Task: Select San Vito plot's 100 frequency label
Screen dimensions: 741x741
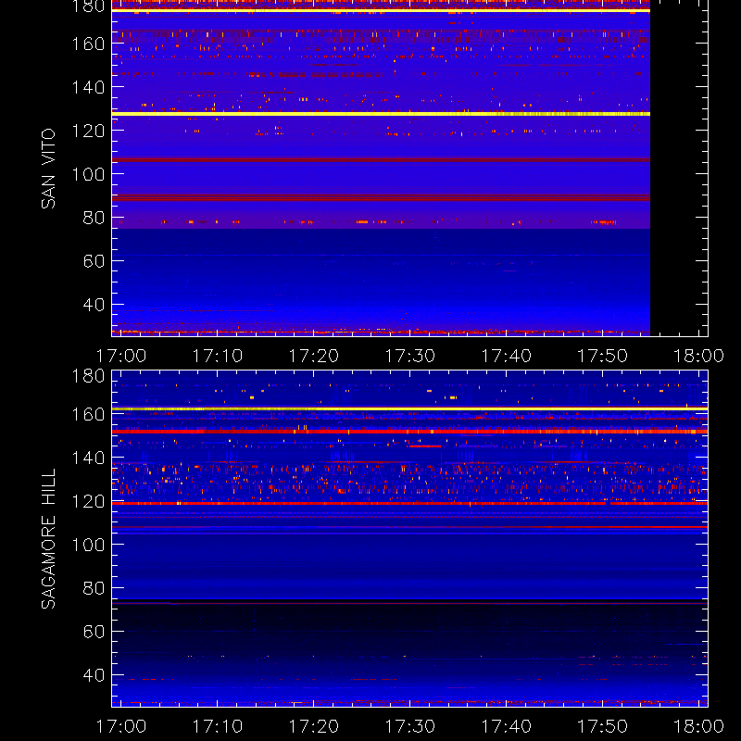Action: click(88, 174)
